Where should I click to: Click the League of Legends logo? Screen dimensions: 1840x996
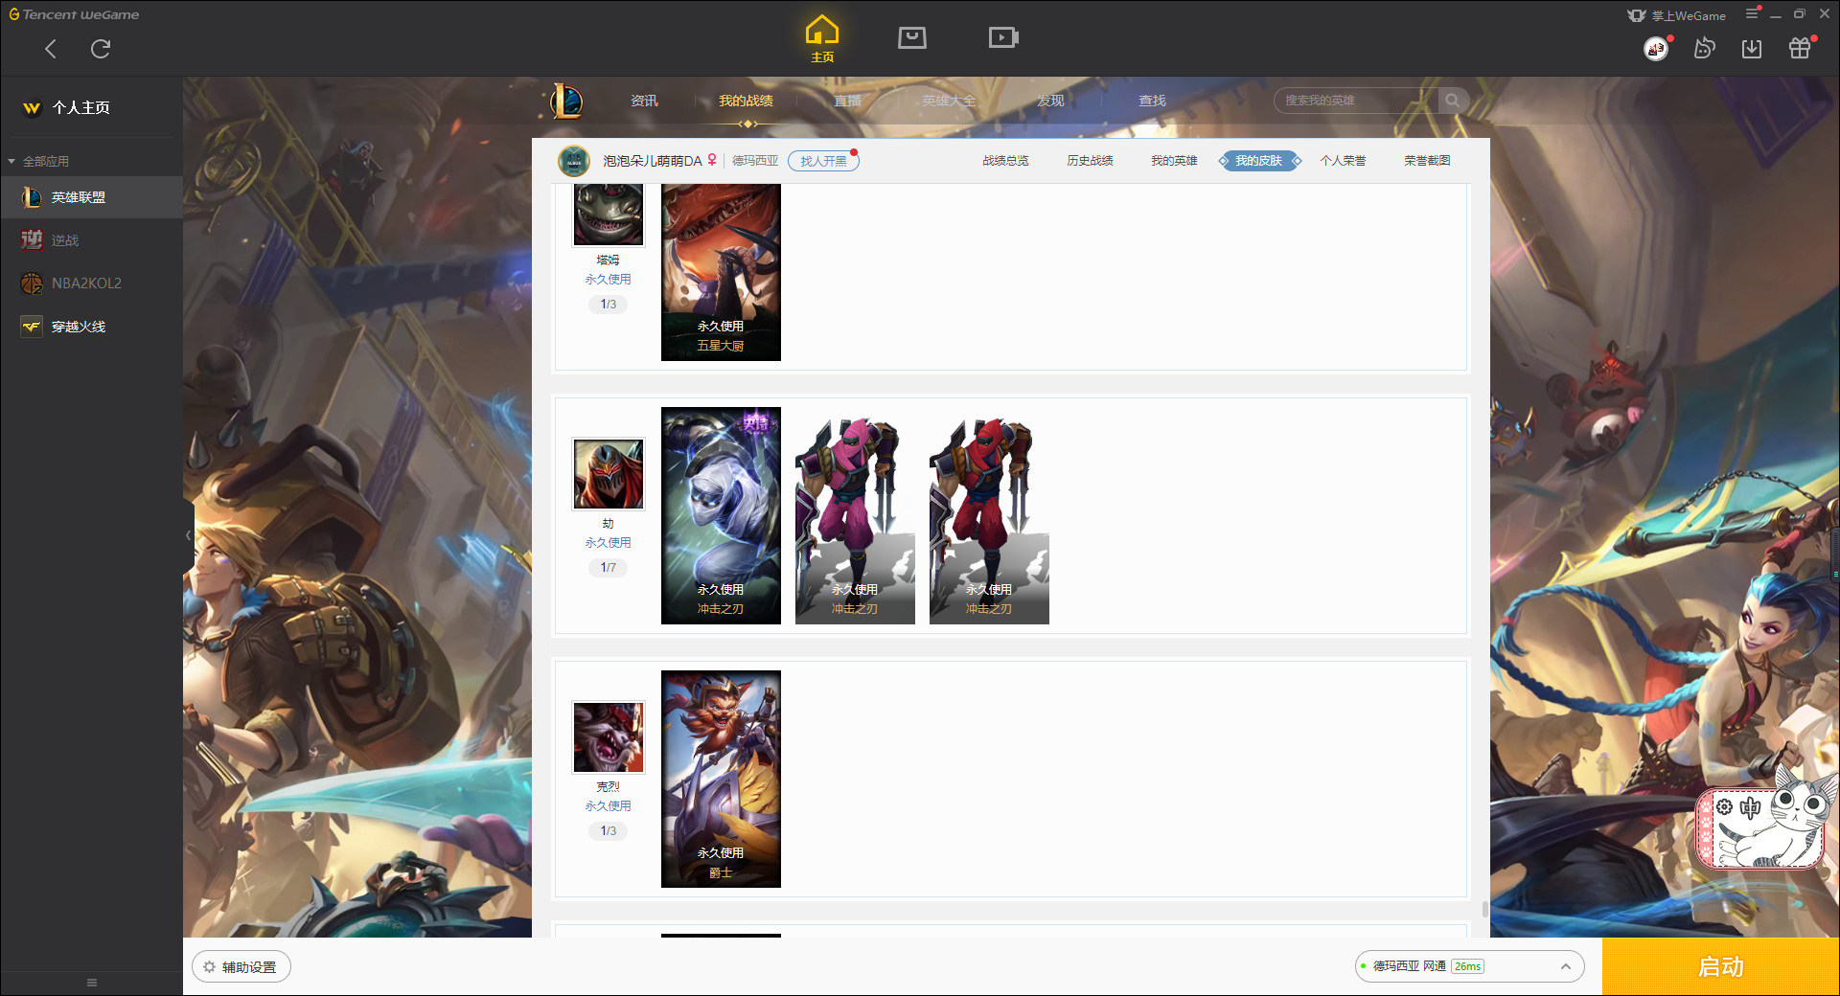point(566,101)
